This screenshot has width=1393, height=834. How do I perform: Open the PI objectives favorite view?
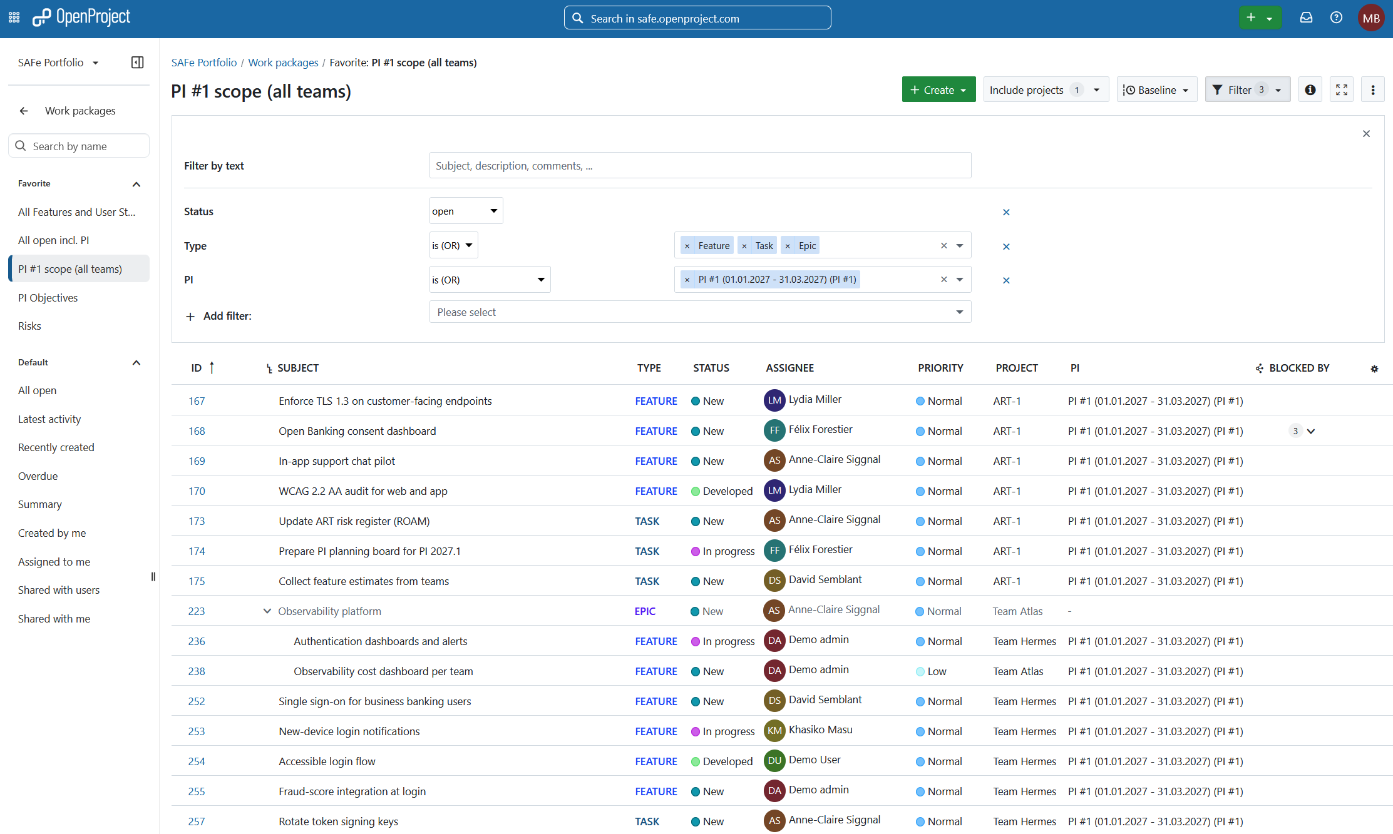[x=79, y=297]
